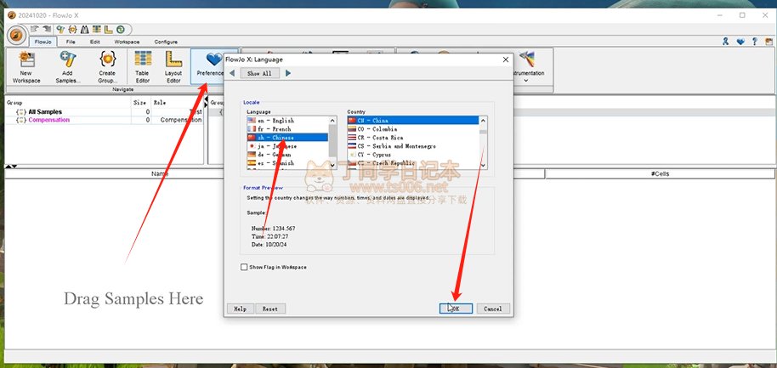Click the Size column header
Viewport: 777px width, 368px height.
(141, 103)
